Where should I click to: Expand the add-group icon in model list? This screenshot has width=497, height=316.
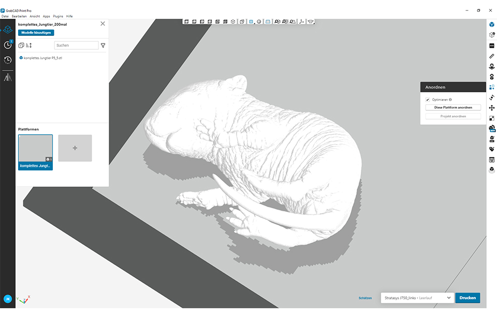click(x=21, y=46)
